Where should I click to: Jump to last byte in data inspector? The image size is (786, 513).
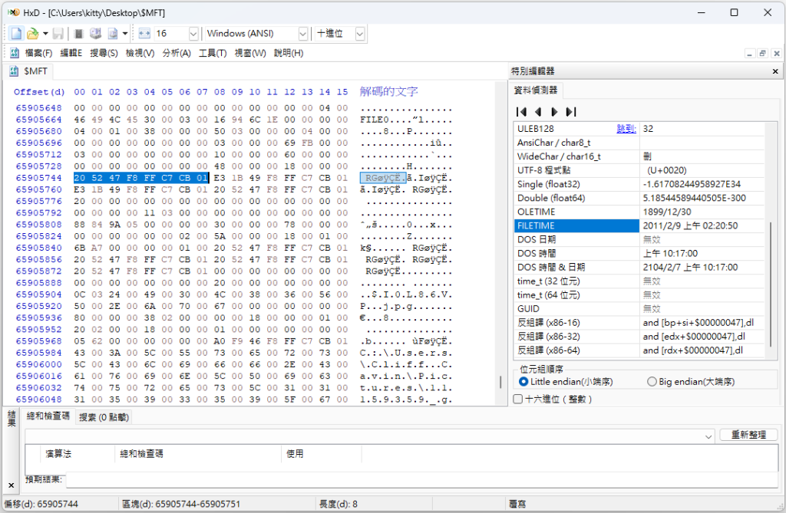(x=571, y=112)
